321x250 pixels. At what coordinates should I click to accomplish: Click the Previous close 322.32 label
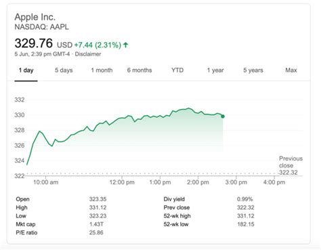[291, 165]
